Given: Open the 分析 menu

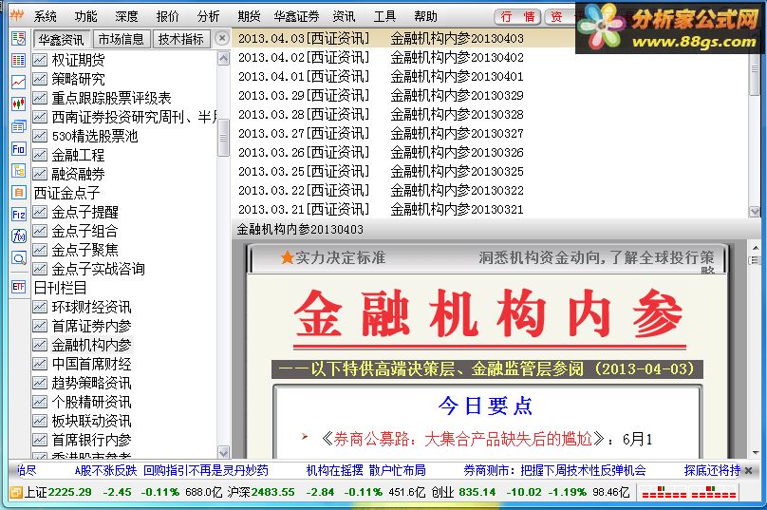Looking at the screenshot, I should click(x=209, y=17).
